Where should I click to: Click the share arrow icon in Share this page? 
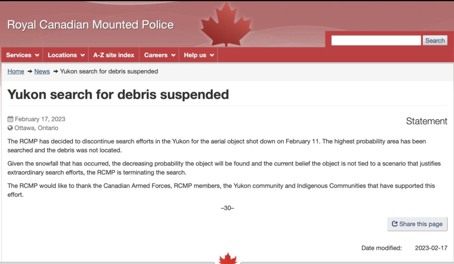point(395,224)
